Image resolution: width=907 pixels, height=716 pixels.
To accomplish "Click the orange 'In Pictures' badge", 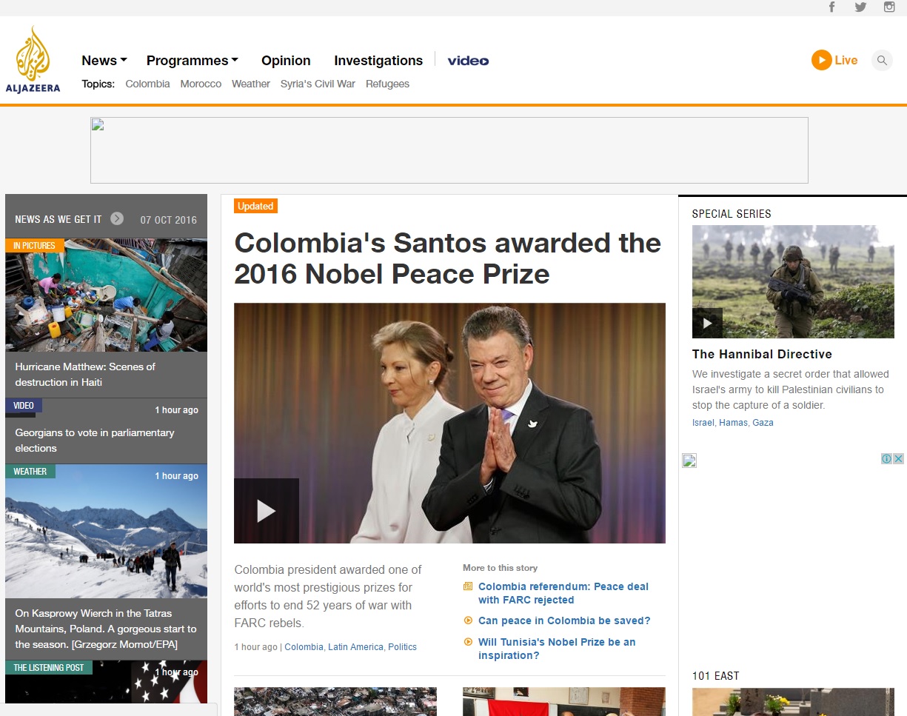I will pos(35,245).
